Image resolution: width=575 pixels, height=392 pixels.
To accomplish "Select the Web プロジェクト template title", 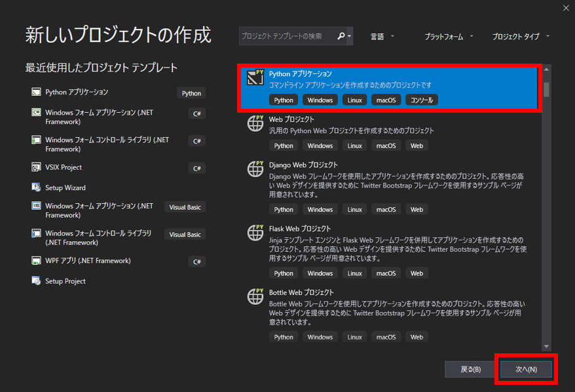I will (291, 119).
